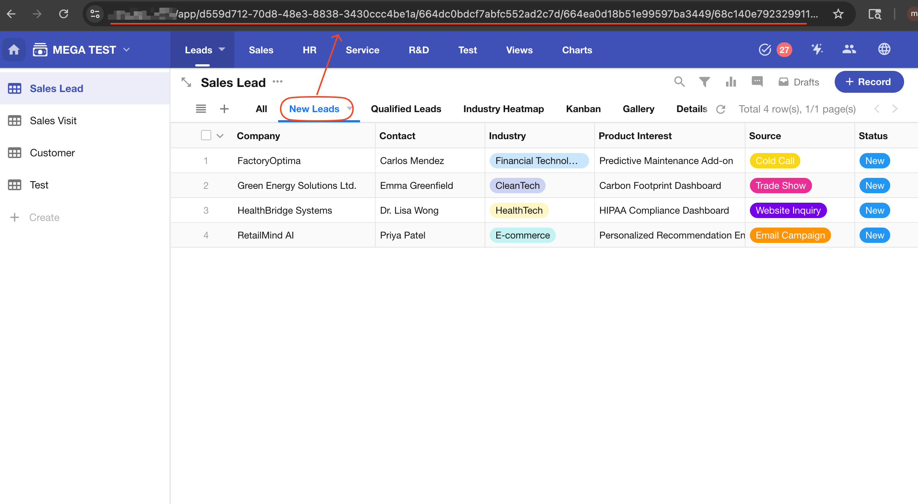Click the refresh icon beside the row count
This screenshot has height=504, width=918.
(x=721, y=109)
